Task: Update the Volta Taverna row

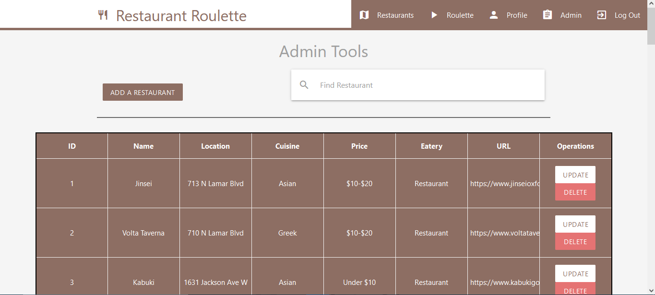Action: (575, 224)
